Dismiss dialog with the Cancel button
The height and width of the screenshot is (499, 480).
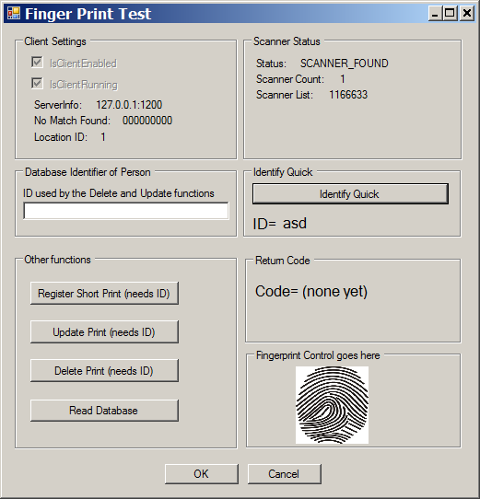pyautogui.click(x=284, y=474)
